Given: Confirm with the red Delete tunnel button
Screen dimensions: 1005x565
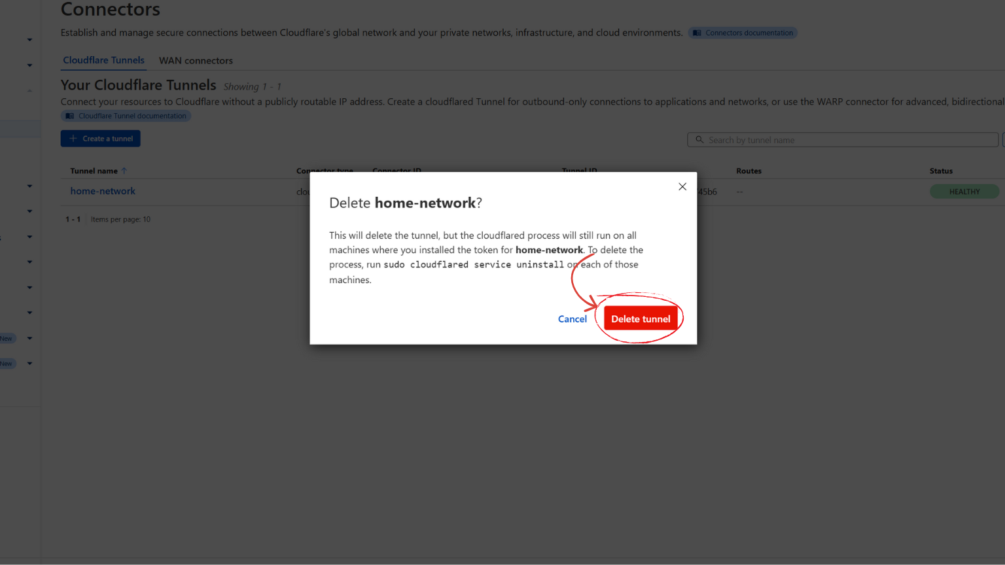Looking at the screenshot, I should click(x=641, y=318).
